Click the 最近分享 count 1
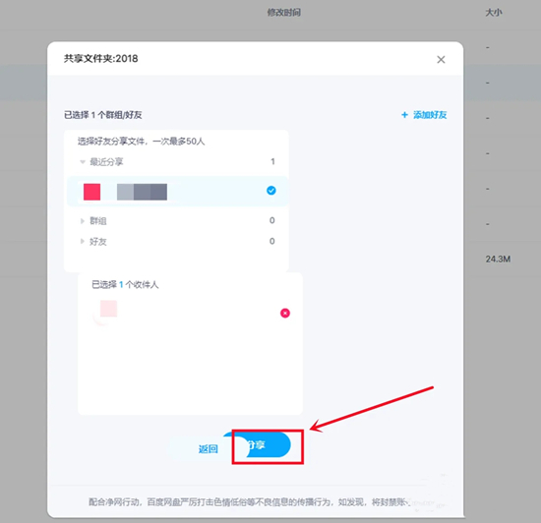541x523 pixels. point(272,161)
